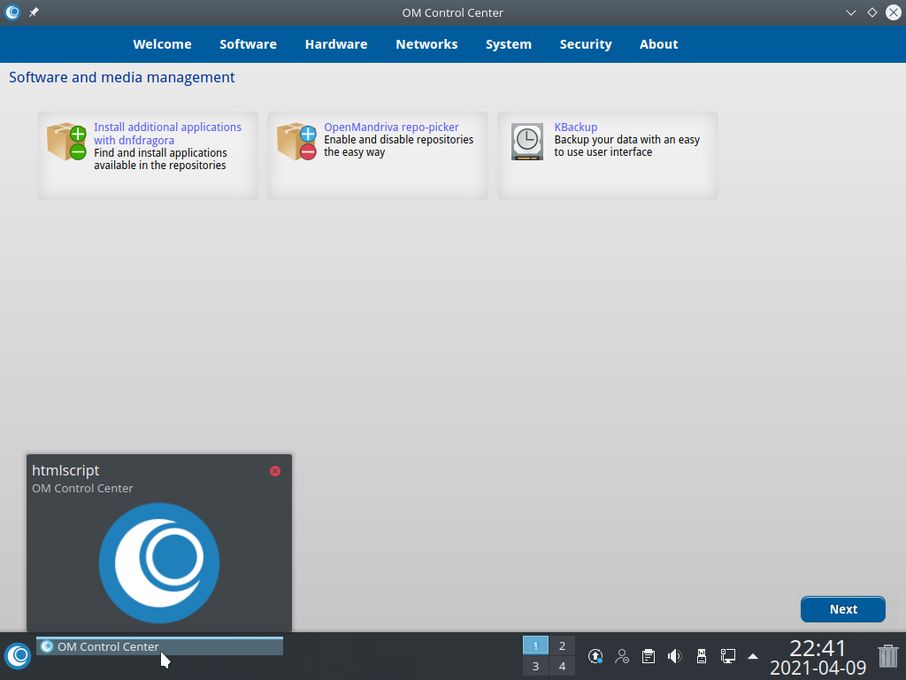Image resolution: width=906 pixels, height=680 pixels.
Task: Close the htmlscript window preview
Action: pos(275,471)
